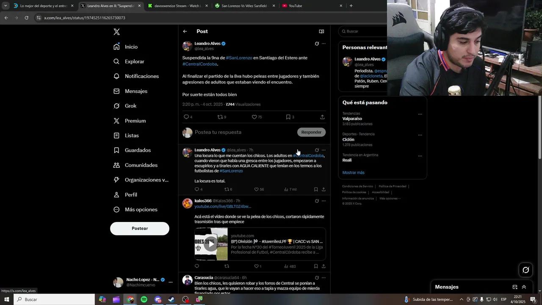Like the AGUA CALIENTE reply with 56 likes
The height and width of the screenshot is (305, 542).
tap(259, 189)
